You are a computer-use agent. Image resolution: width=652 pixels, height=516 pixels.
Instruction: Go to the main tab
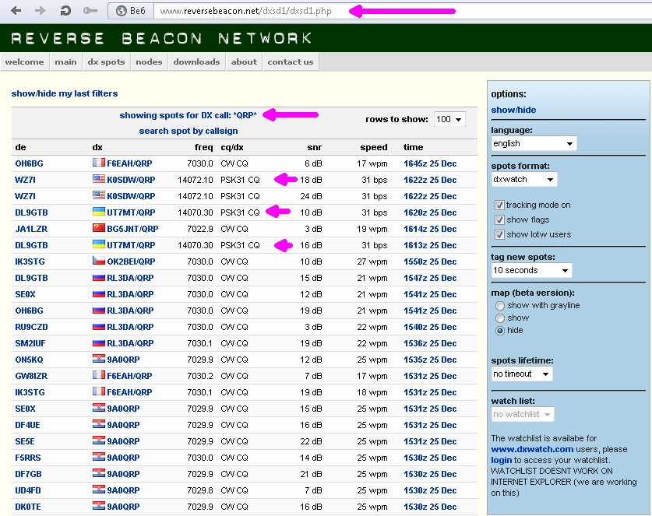tap(65, 62)
